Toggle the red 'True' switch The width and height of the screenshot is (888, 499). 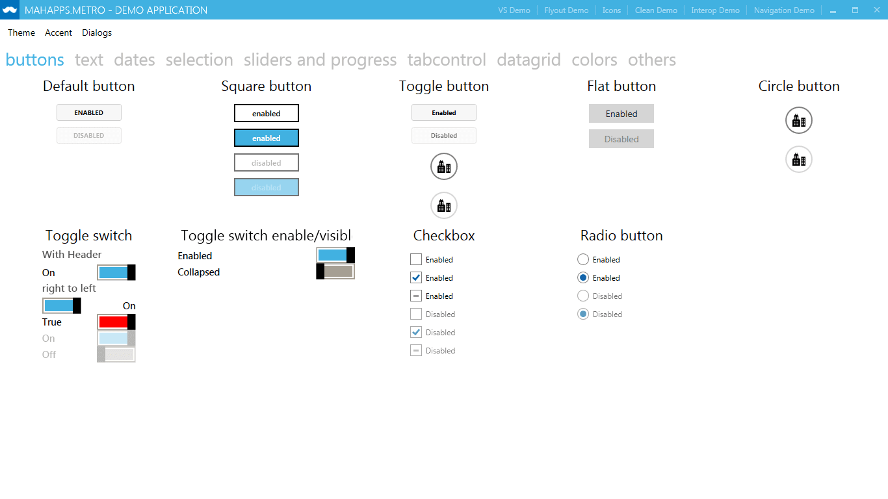pos(116,321)
